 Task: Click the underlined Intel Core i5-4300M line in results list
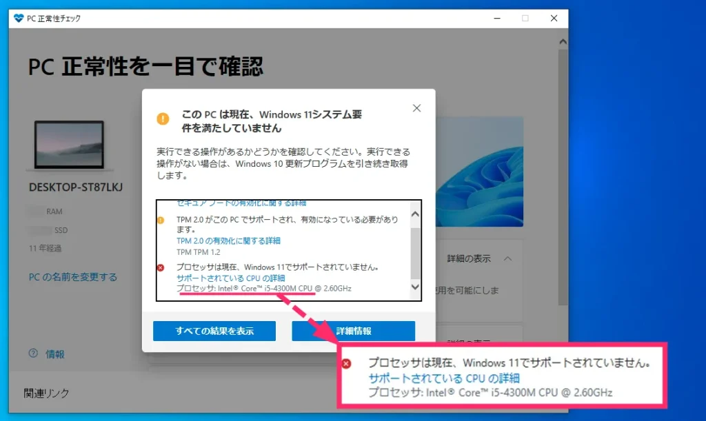point(264,289)
